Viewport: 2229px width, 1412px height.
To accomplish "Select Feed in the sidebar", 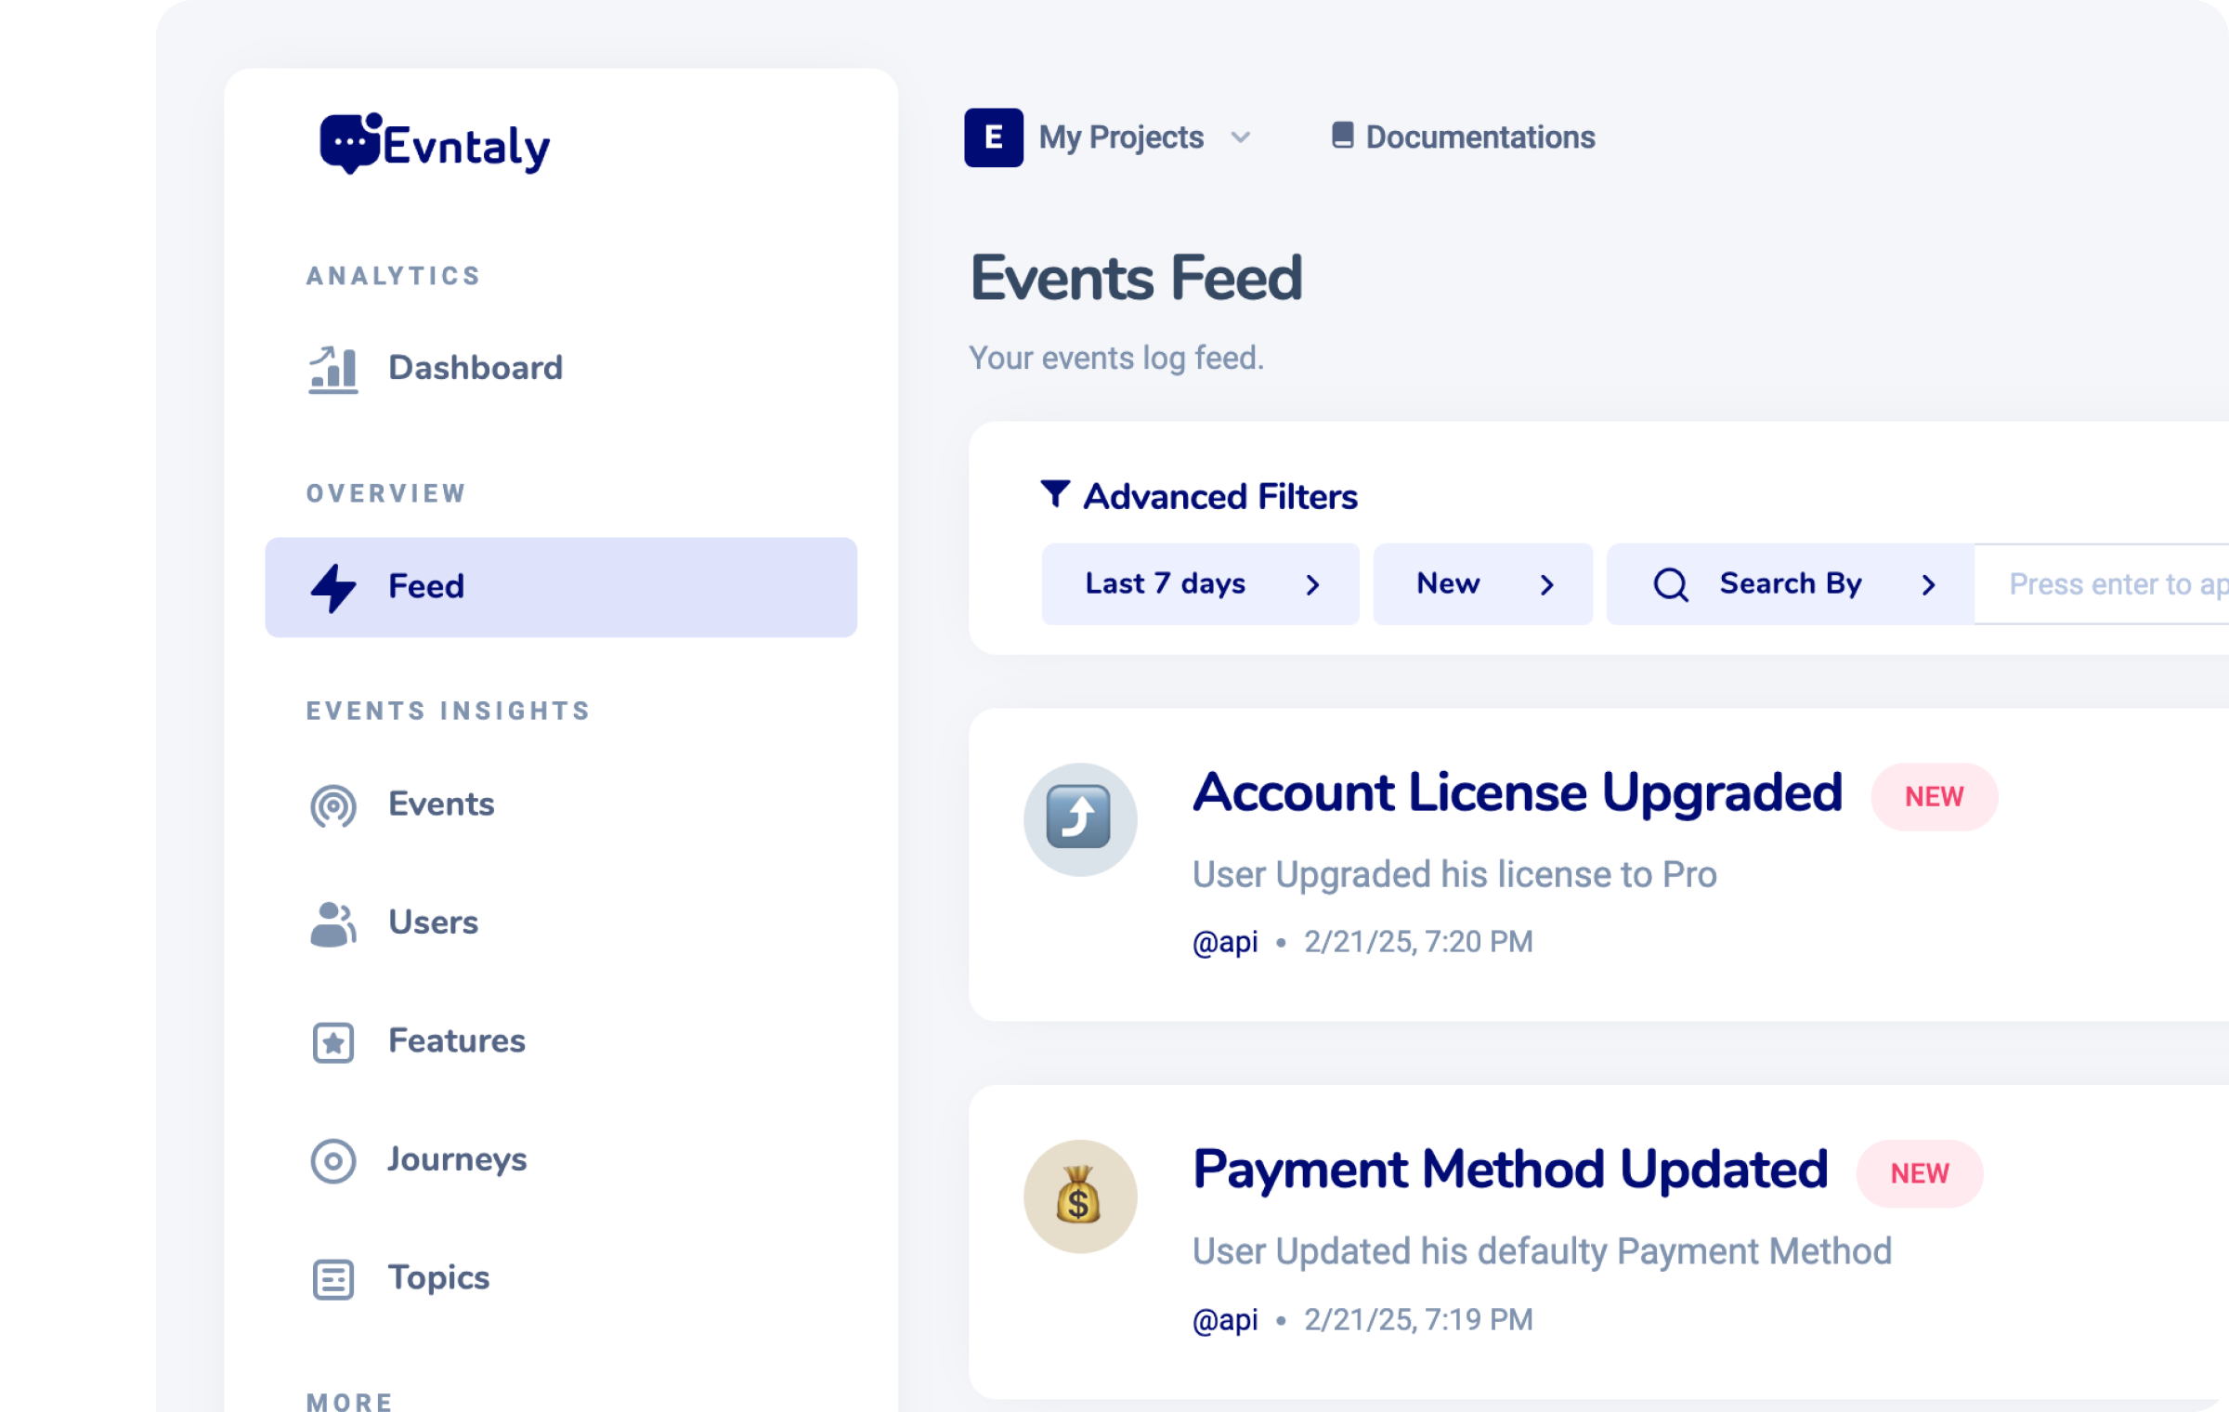I will [x=561, y=587].
